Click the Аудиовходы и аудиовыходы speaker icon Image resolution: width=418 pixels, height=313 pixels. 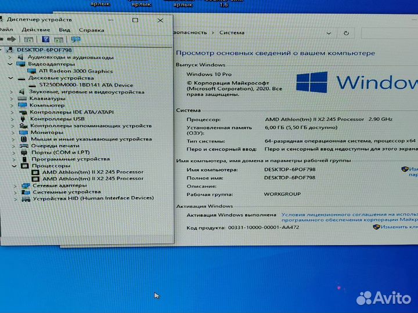20,57
